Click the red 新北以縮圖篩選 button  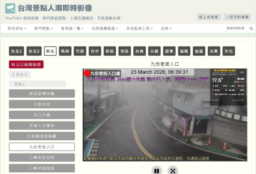(26, 64)
